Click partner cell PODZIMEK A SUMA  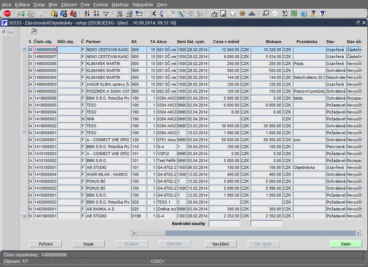pyautogui.click(x=108, y=91)
